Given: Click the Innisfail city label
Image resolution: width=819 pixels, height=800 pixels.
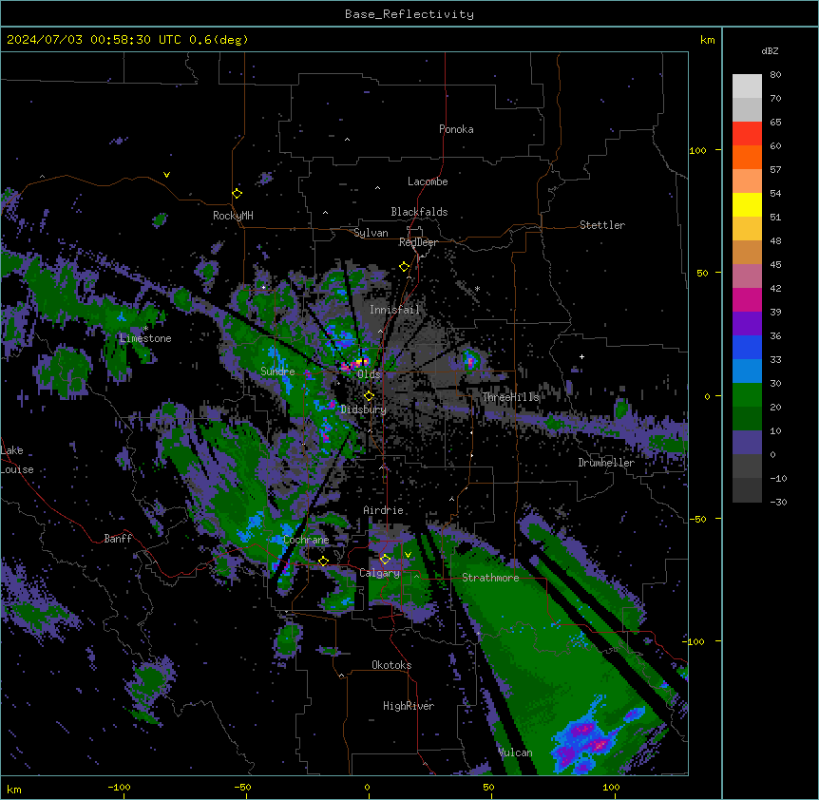Looking at the screenshot, I should pos(394,310).
